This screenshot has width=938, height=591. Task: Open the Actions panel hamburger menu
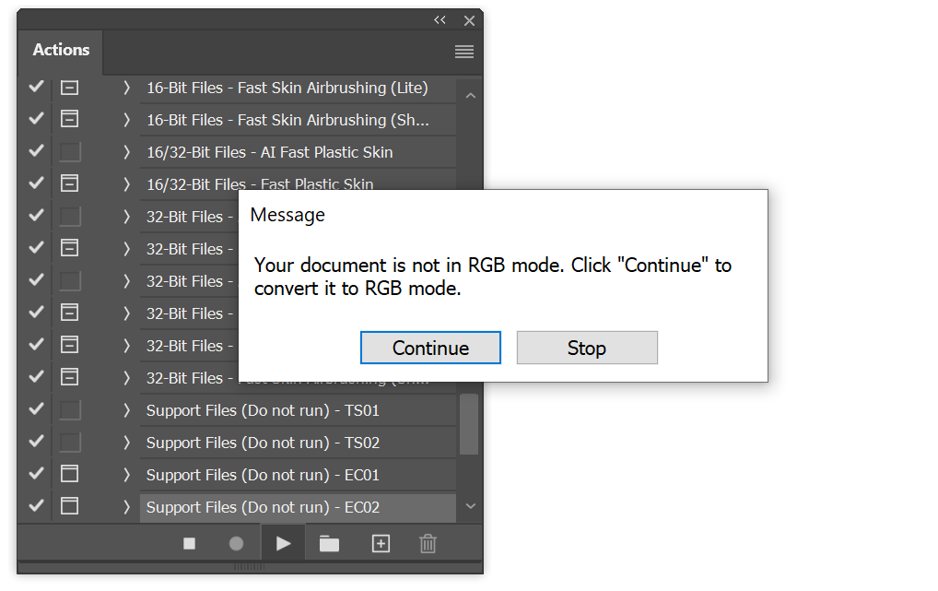464,52
